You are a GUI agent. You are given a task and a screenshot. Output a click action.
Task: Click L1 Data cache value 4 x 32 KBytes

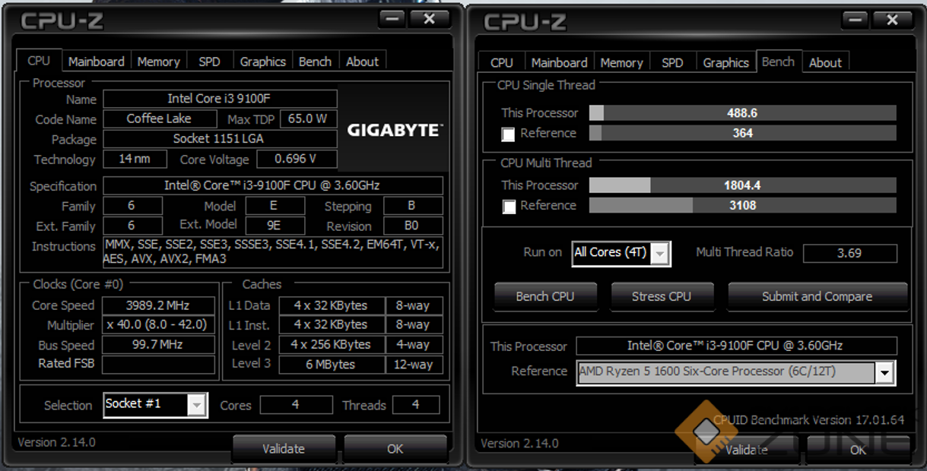[331, 305]
